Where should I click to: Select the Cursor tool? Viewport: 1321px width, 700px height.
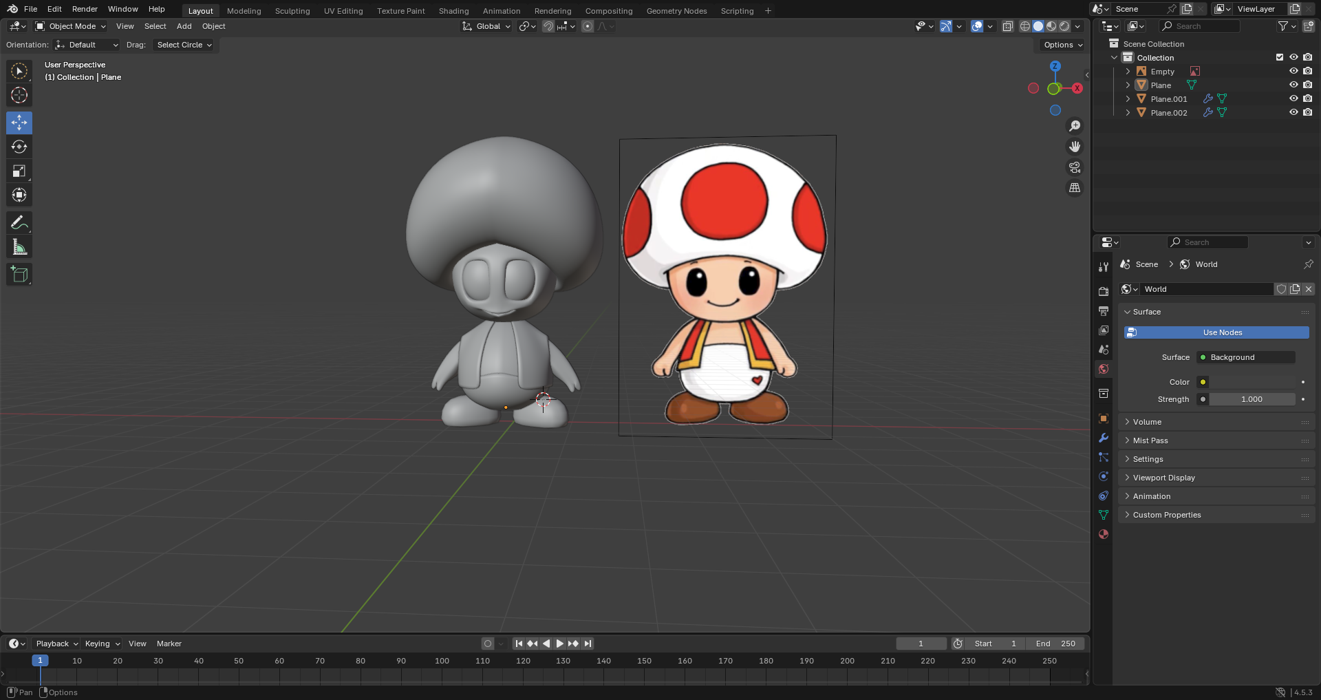pos(19,95)
